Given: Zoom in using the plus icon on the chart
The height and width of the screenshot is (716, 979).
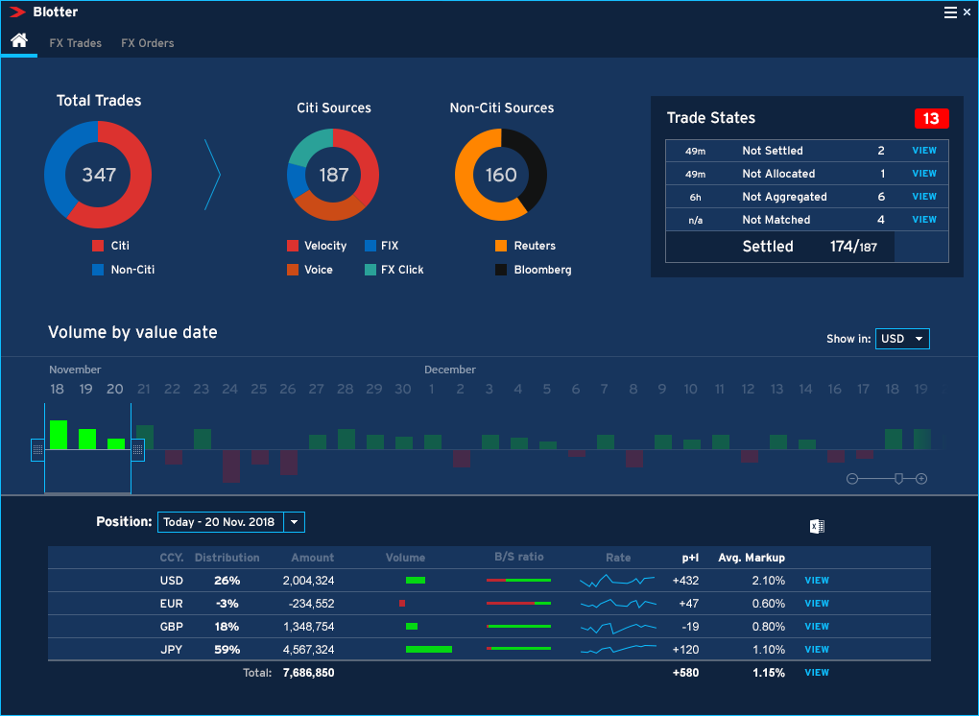Looking at the screenshot, I should pyautogui.click(x=921, y=477).
